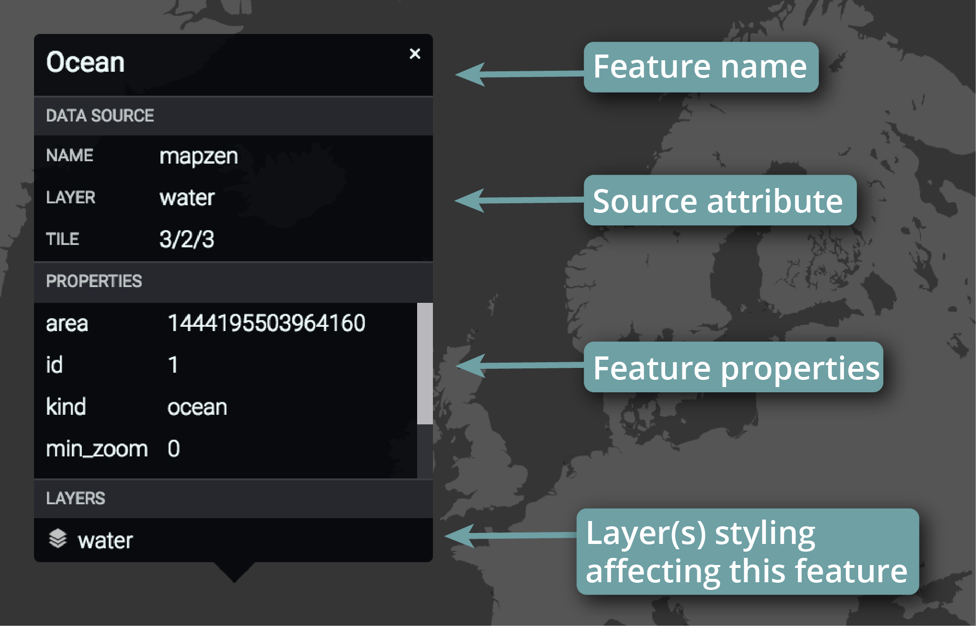Click the TILE label in data source
Image resolution: width=976 pixels, height=632 pixels.
coord(62,239)
